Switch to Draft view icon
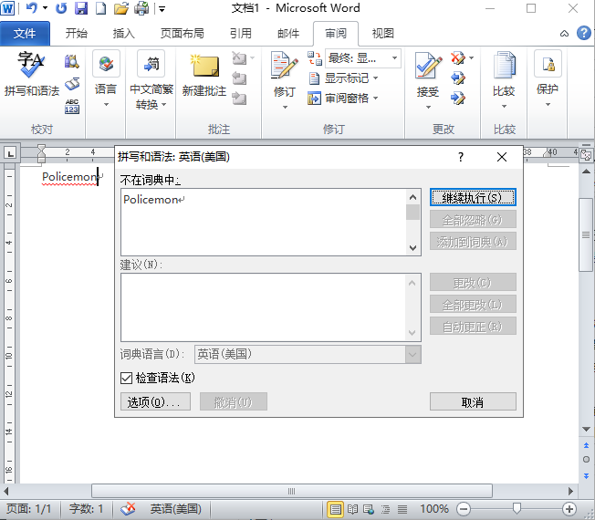 402,509
